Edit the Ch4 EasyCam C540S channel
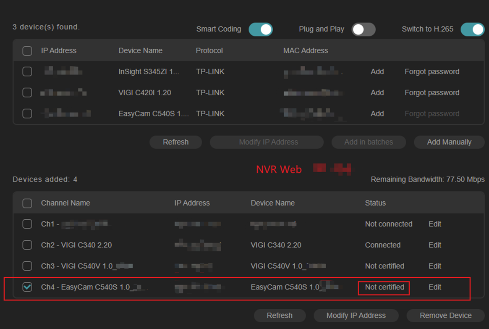Viewport: 489px width, 329px height. (x=435, y=287)
